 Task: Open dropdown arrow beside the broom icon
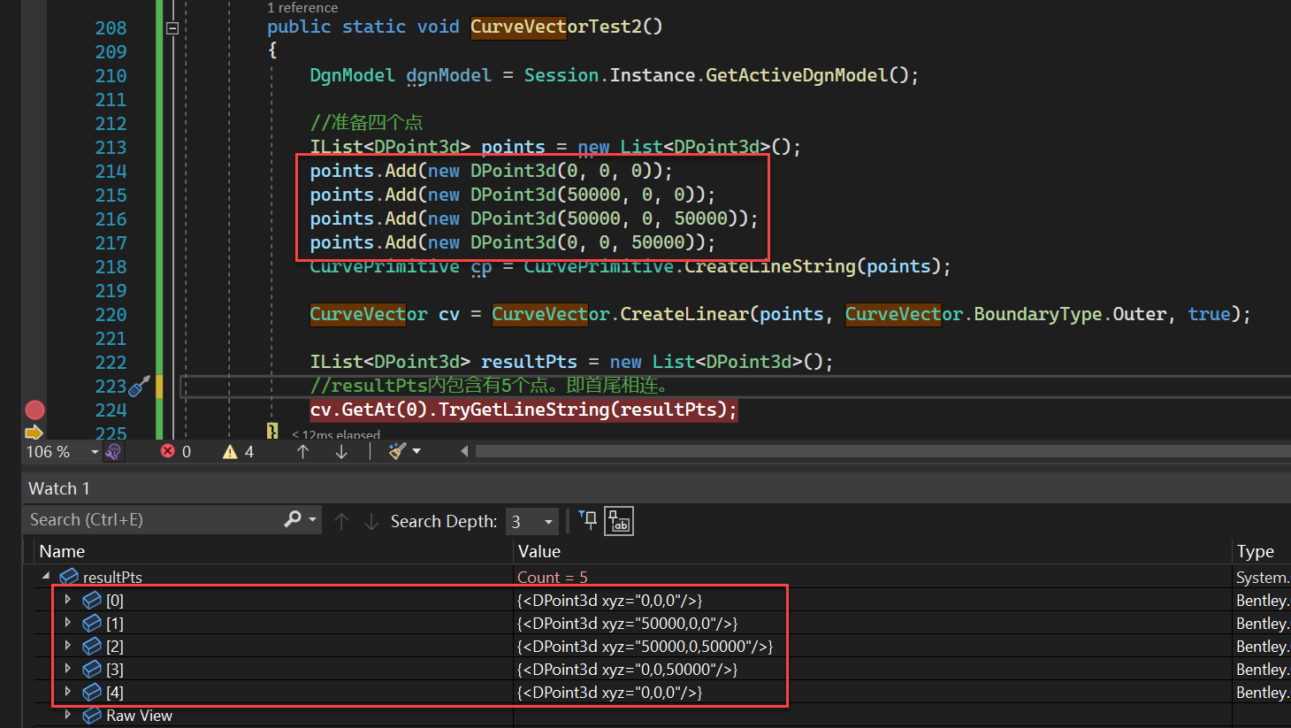(x=416, y=452)
